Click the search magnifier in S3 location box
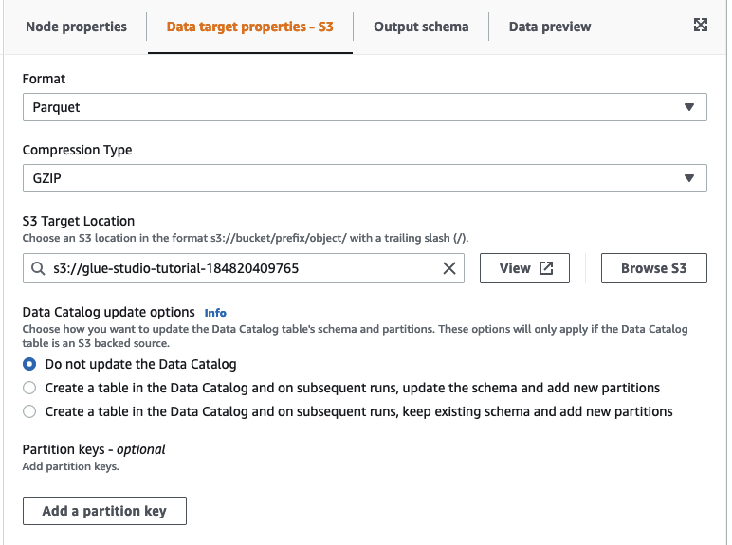The image size is (732, 545). pyautogui.click(x=38, y=268)
